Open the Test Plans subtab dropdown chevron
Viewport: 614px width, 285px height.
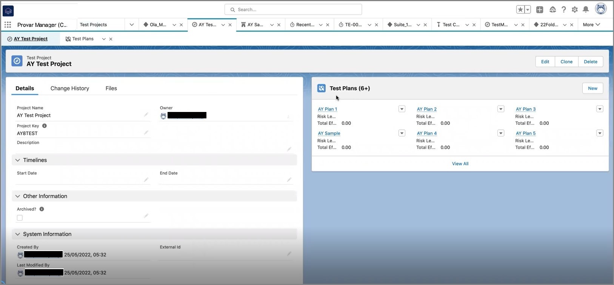104,39
